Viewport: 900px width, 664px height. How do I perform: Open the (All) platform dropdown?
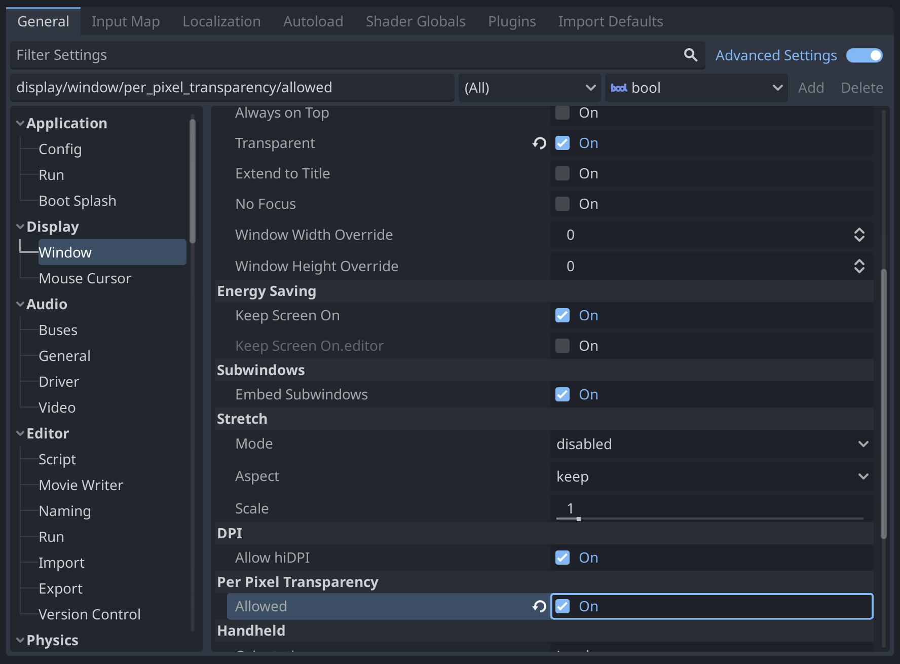[x=529, y=87]
